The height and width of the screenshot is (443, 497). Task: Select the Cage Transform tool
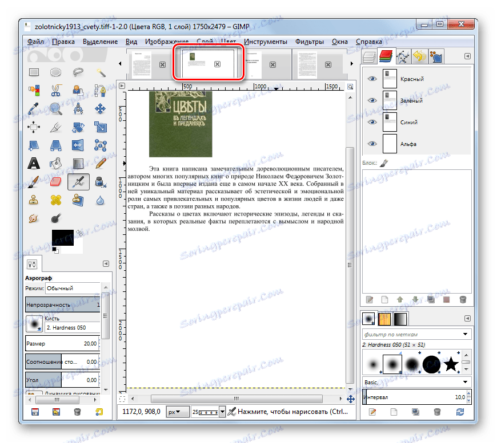[x=101, y=145]
